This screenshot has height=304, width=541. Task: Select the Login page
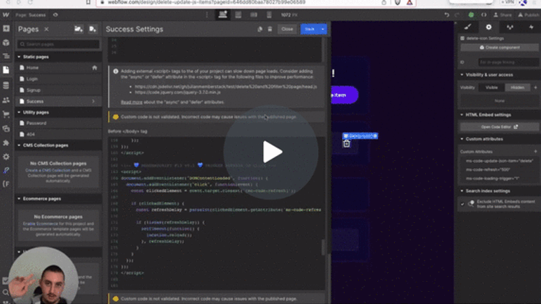coord(59,79)
